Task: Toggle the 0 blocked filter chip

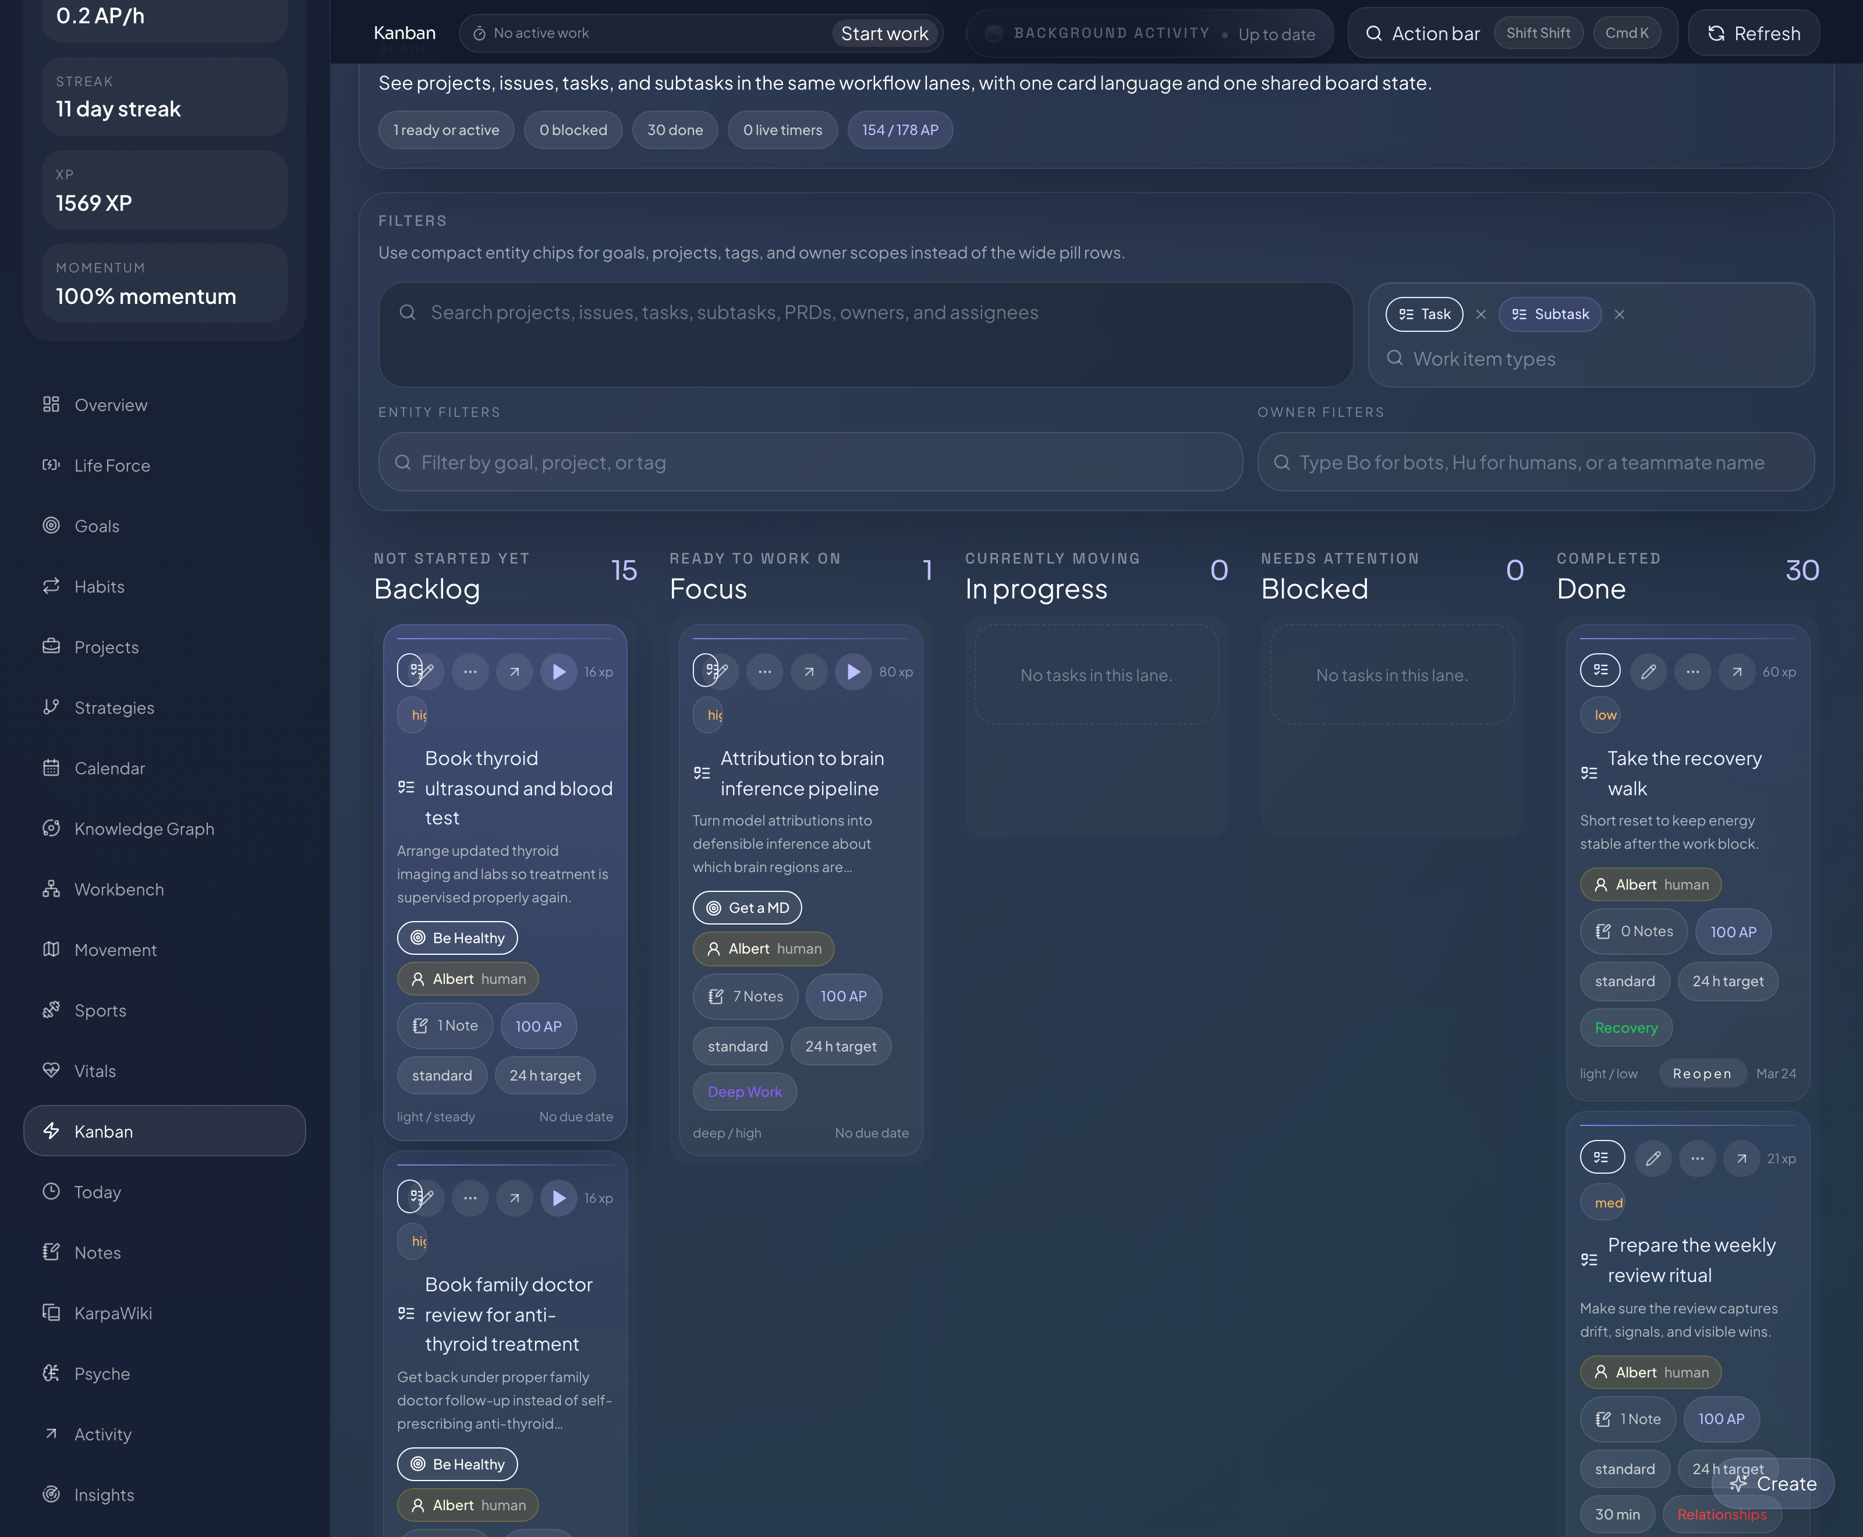Action: pyautogui.click(x=573, y=129)
